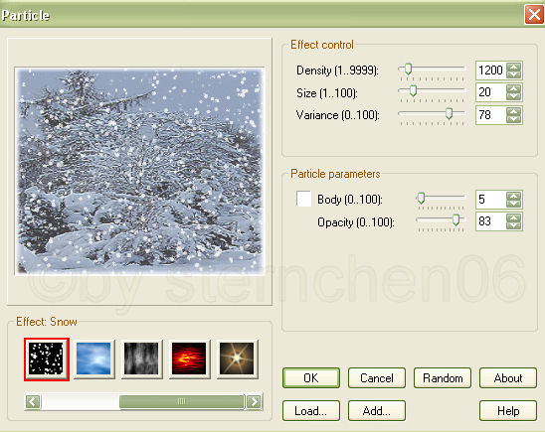Click the Random button
The height and width of the screenshot is (432, 545).
point(443,377)
